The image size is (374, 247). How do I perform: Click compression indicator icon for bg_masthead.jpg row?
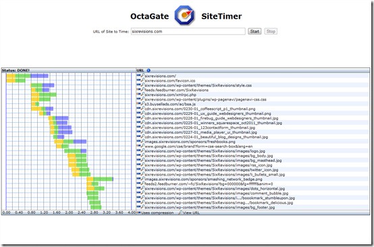coord(138,160)
